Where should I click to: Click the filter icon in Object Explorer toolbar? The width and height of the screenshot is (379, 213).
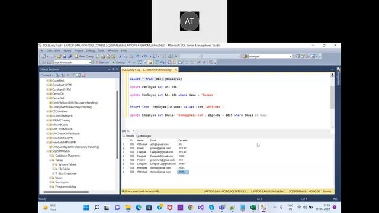click(73, 75)
